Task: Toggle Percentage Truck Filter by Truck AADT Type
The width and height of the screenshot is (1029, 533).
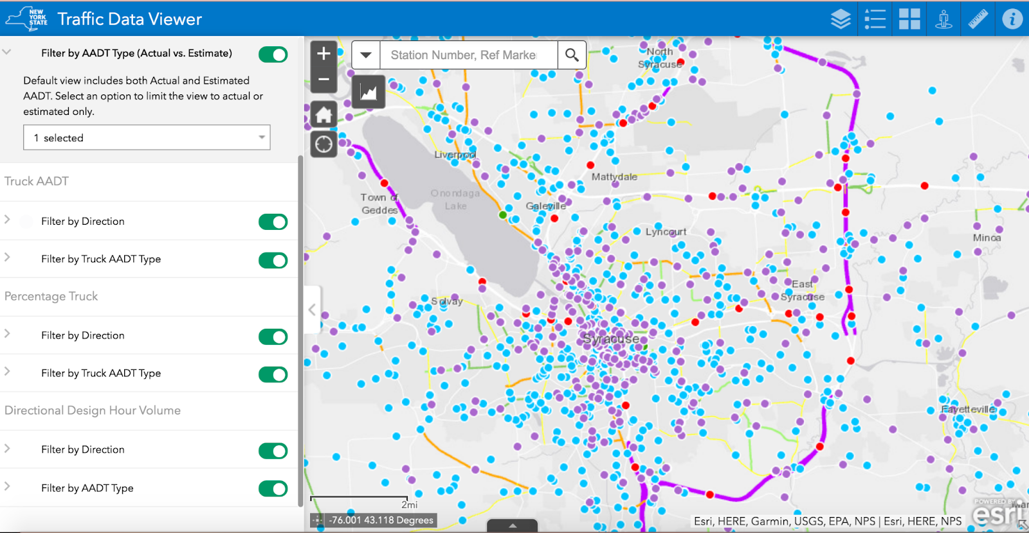Action: click(273, 374)
